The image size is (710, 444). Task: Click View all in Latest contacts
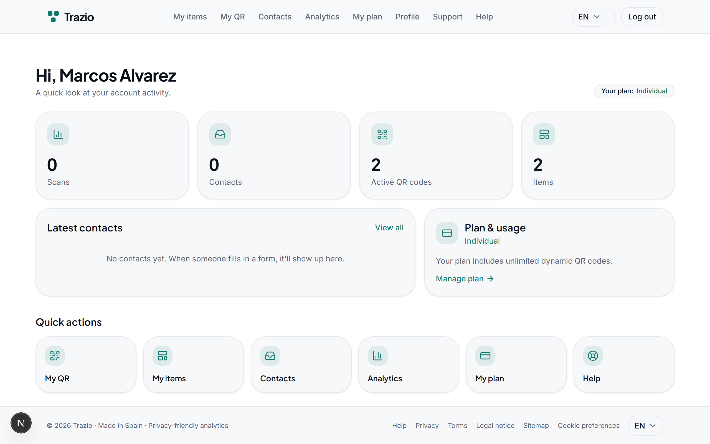pos(389,228)
